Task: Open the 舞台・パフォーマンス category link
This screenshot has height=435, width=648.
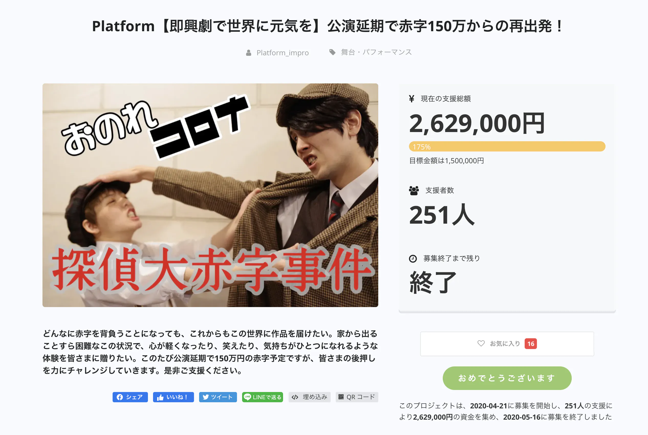Action: click(376, 52)
